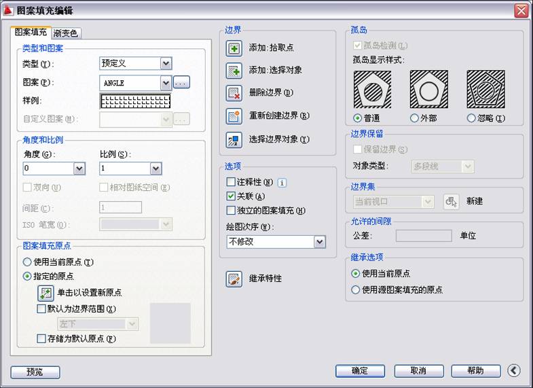Click the 继承特性 brush icon

point(234,279)
